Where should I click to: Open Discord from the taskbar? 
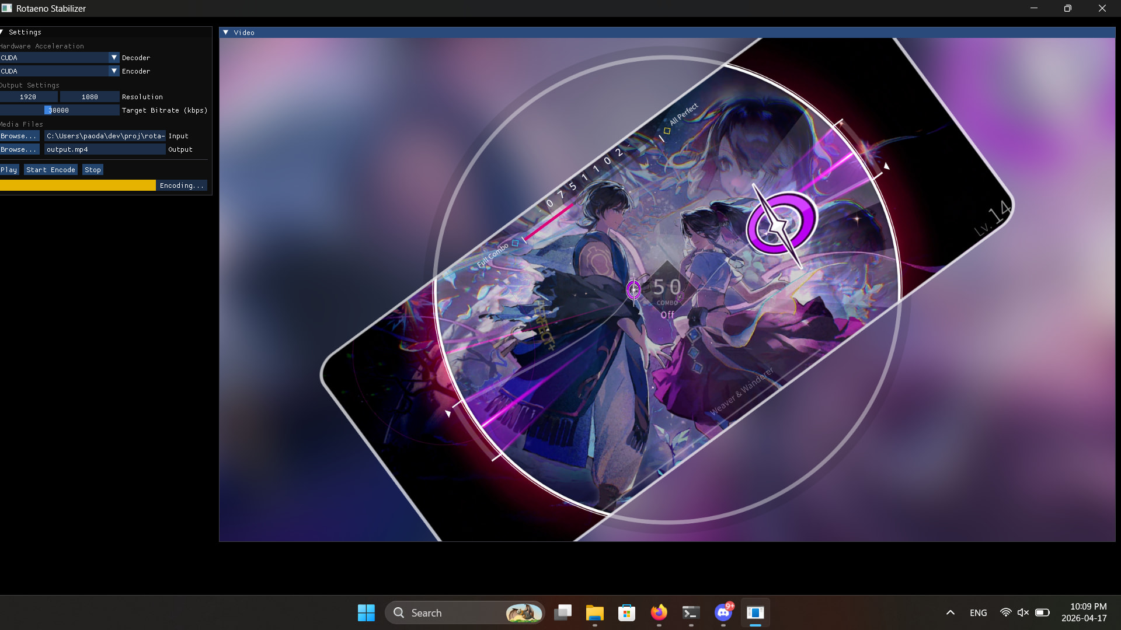[723, 613]
